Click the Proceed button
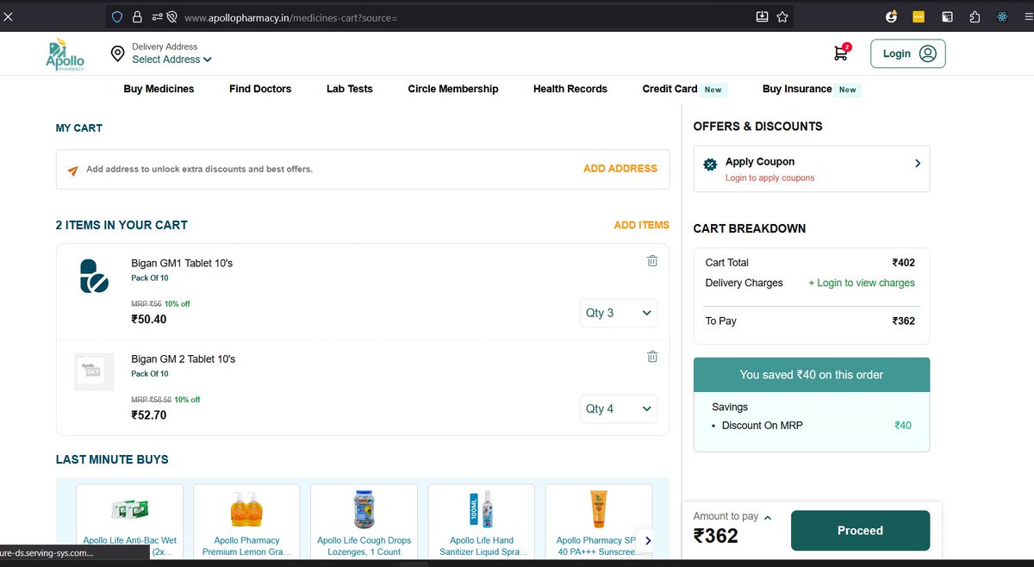Screen dimensions: 1034x567 [860, 531]
